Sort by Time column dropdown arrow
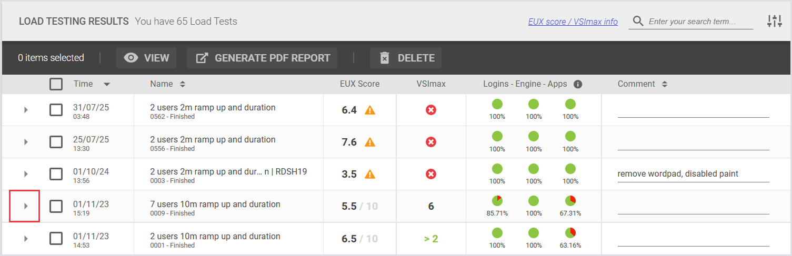This screenshot has height=256, width=792. coord(107,84)
